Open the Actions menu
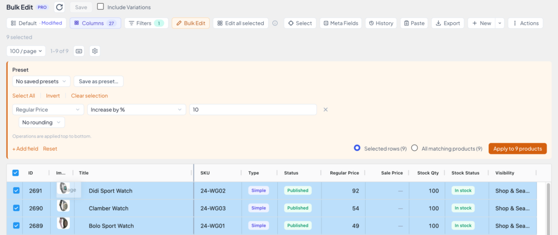 pos(526,23)
